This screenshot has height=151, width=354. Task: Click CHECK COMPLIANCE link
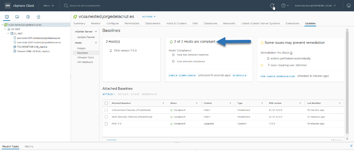(182, 75)
